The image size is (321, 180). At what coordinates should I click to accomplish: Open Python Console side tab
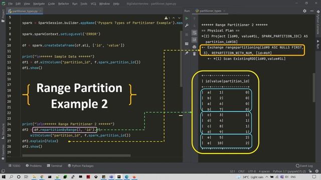click(318, 22)
